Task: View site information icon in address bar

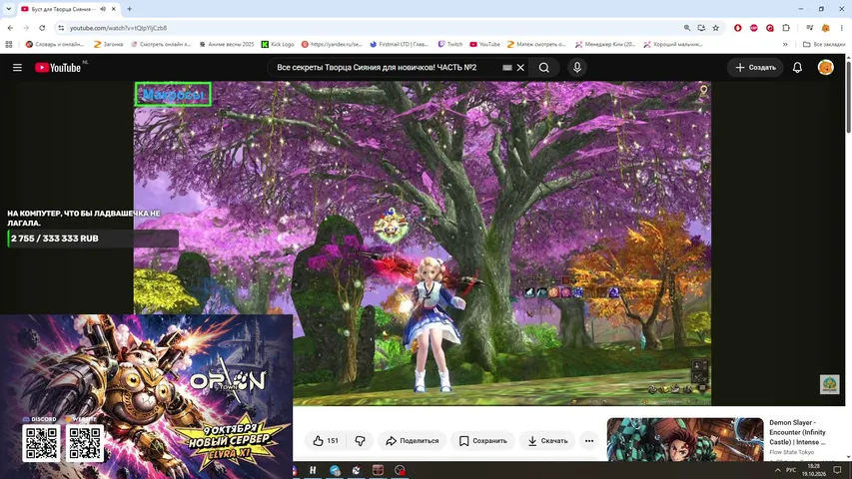Action: 61,28
